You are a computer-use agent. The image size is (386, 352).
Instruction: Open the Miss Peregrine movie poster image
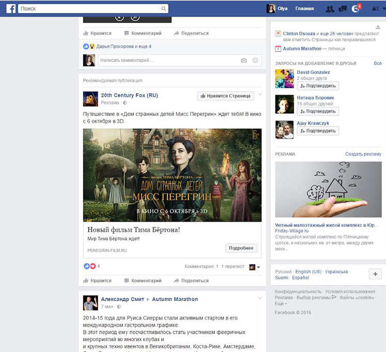(172, 175)
